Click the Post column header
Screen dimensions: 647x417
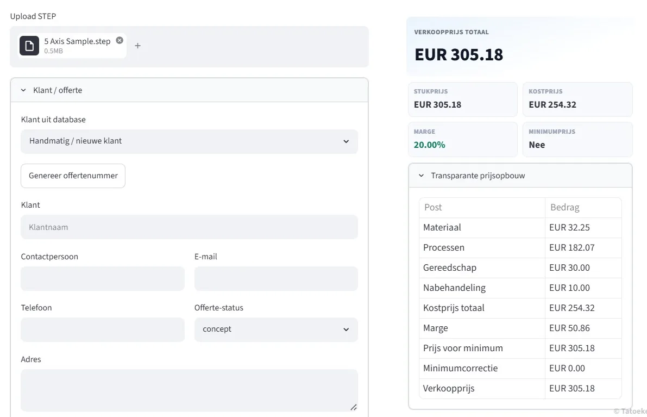[x=482, y=207]
